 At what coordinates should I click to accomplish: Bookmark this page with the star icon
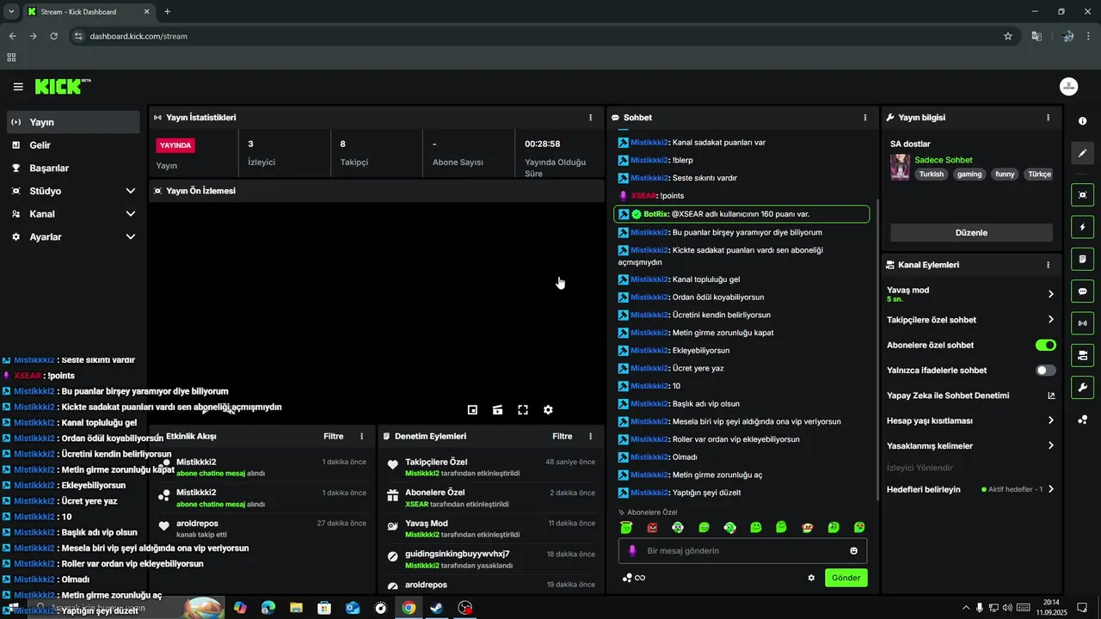[1008, 36]
